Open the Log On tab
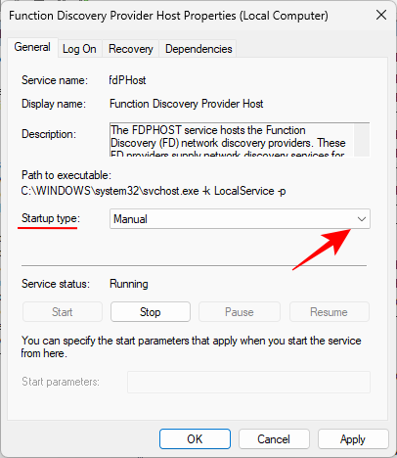 click(79, 49)
